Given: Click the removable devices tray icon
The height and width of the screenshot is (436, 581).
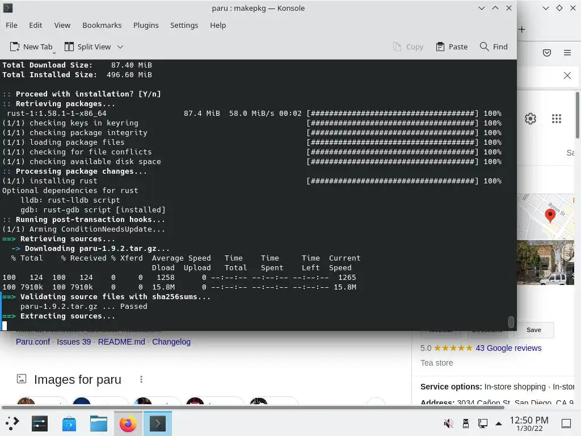Looking at the screenshot, I should point(466,424).
